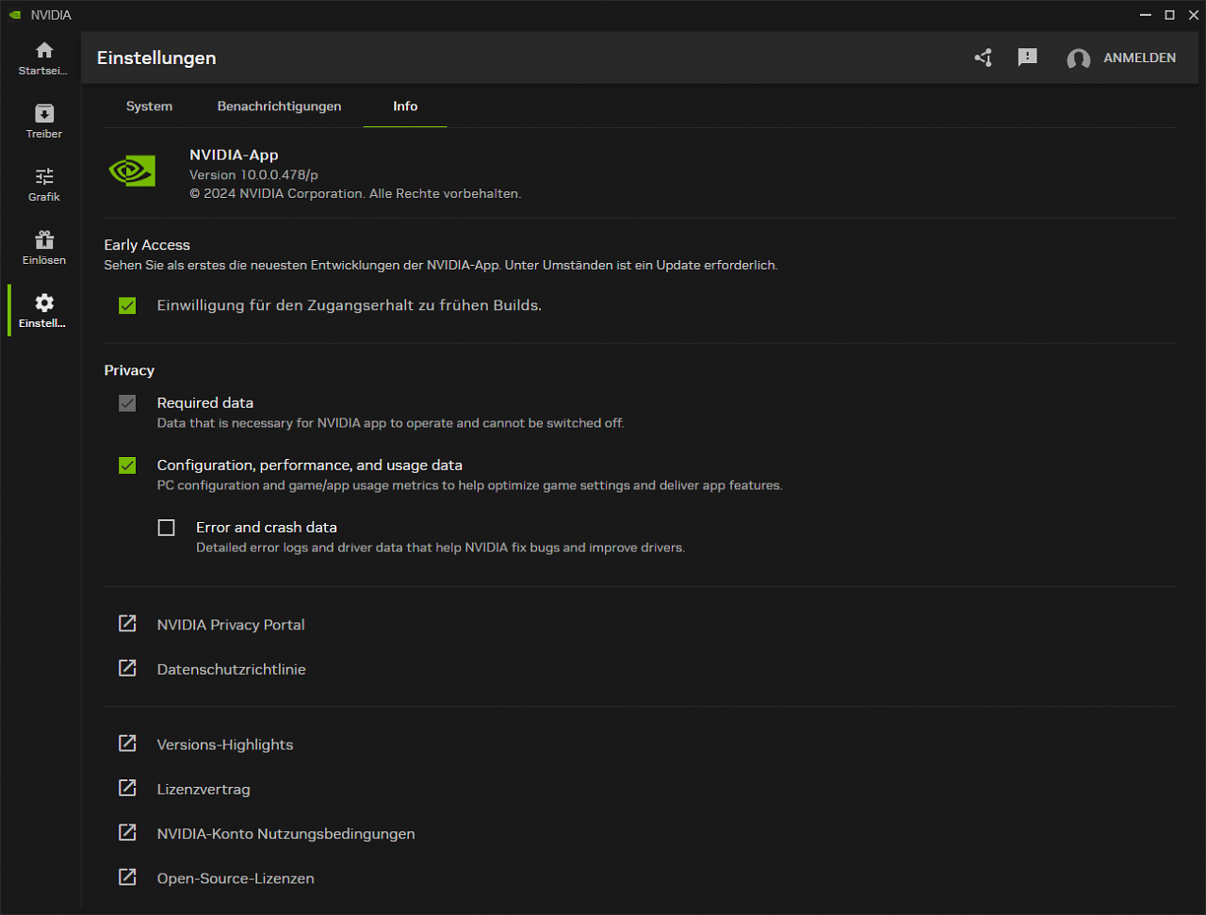Image resolution: width=1206 pixels, height=915 pixels.
Task: Minimize the NVIDIA window
Action: (x=1145, y=15)
